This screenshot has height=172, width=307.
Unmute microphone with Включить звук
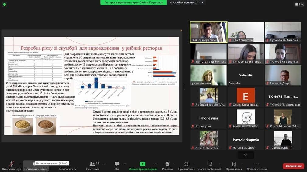[x=11, y=166]
